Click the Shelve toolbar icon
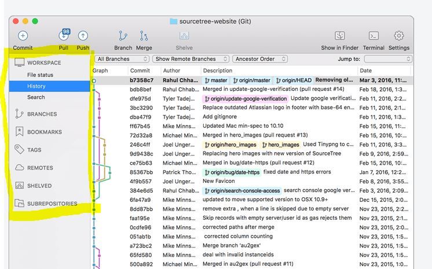The height and width of the screenshot is (269, 432). [x=184, y=35]
